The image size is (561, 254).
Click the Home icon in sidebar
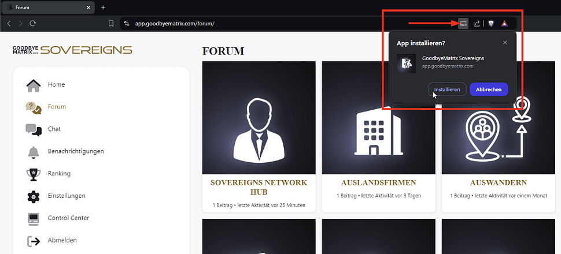click(x=34, y=85)
